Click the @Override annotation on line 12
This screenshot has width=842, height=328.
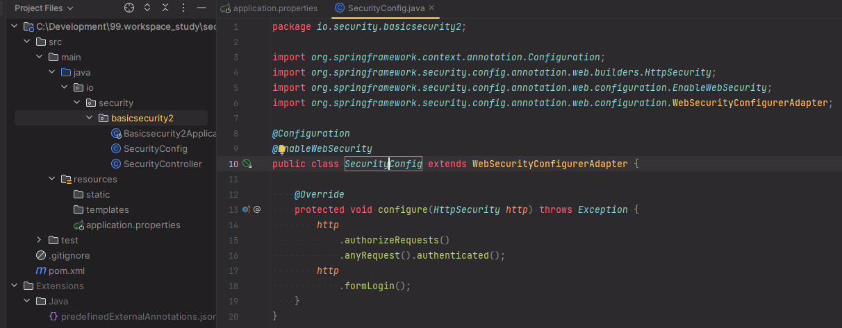coord(320,194)
